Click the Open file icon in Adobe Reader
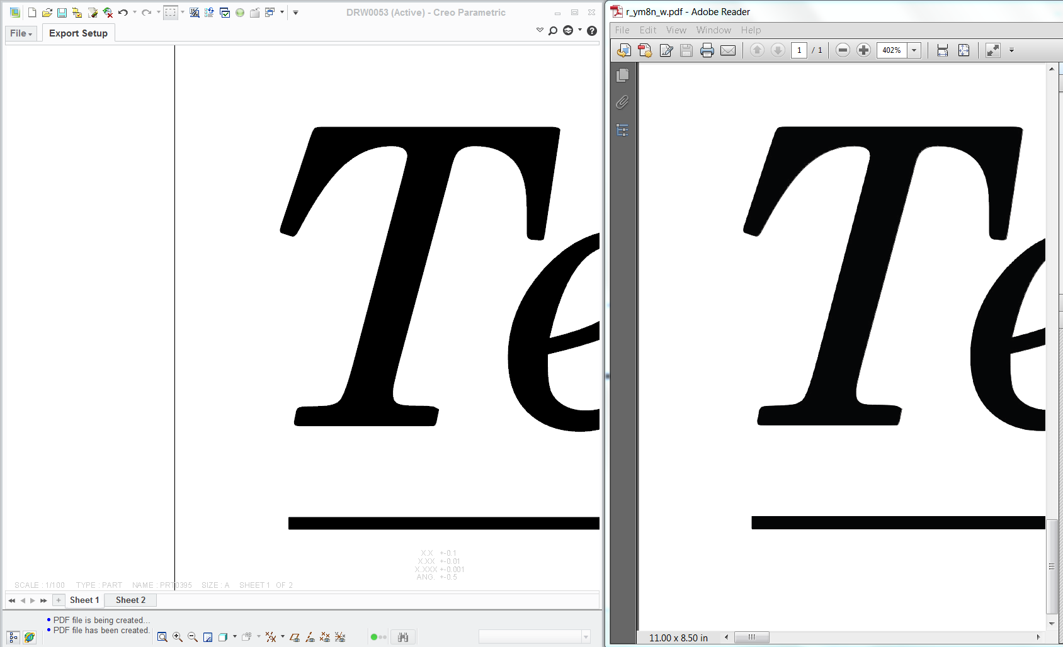 tap(624, 50)
